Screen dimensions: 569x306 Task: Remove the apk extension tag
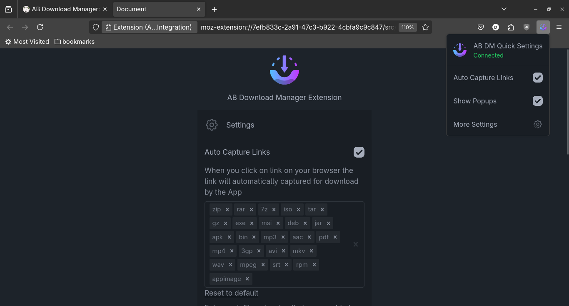click(x=229, y=237)
